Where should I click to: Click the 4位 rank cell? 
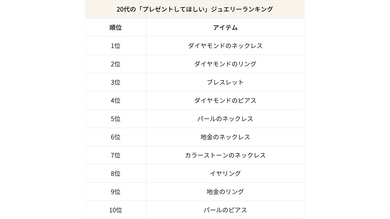(115, 101)
